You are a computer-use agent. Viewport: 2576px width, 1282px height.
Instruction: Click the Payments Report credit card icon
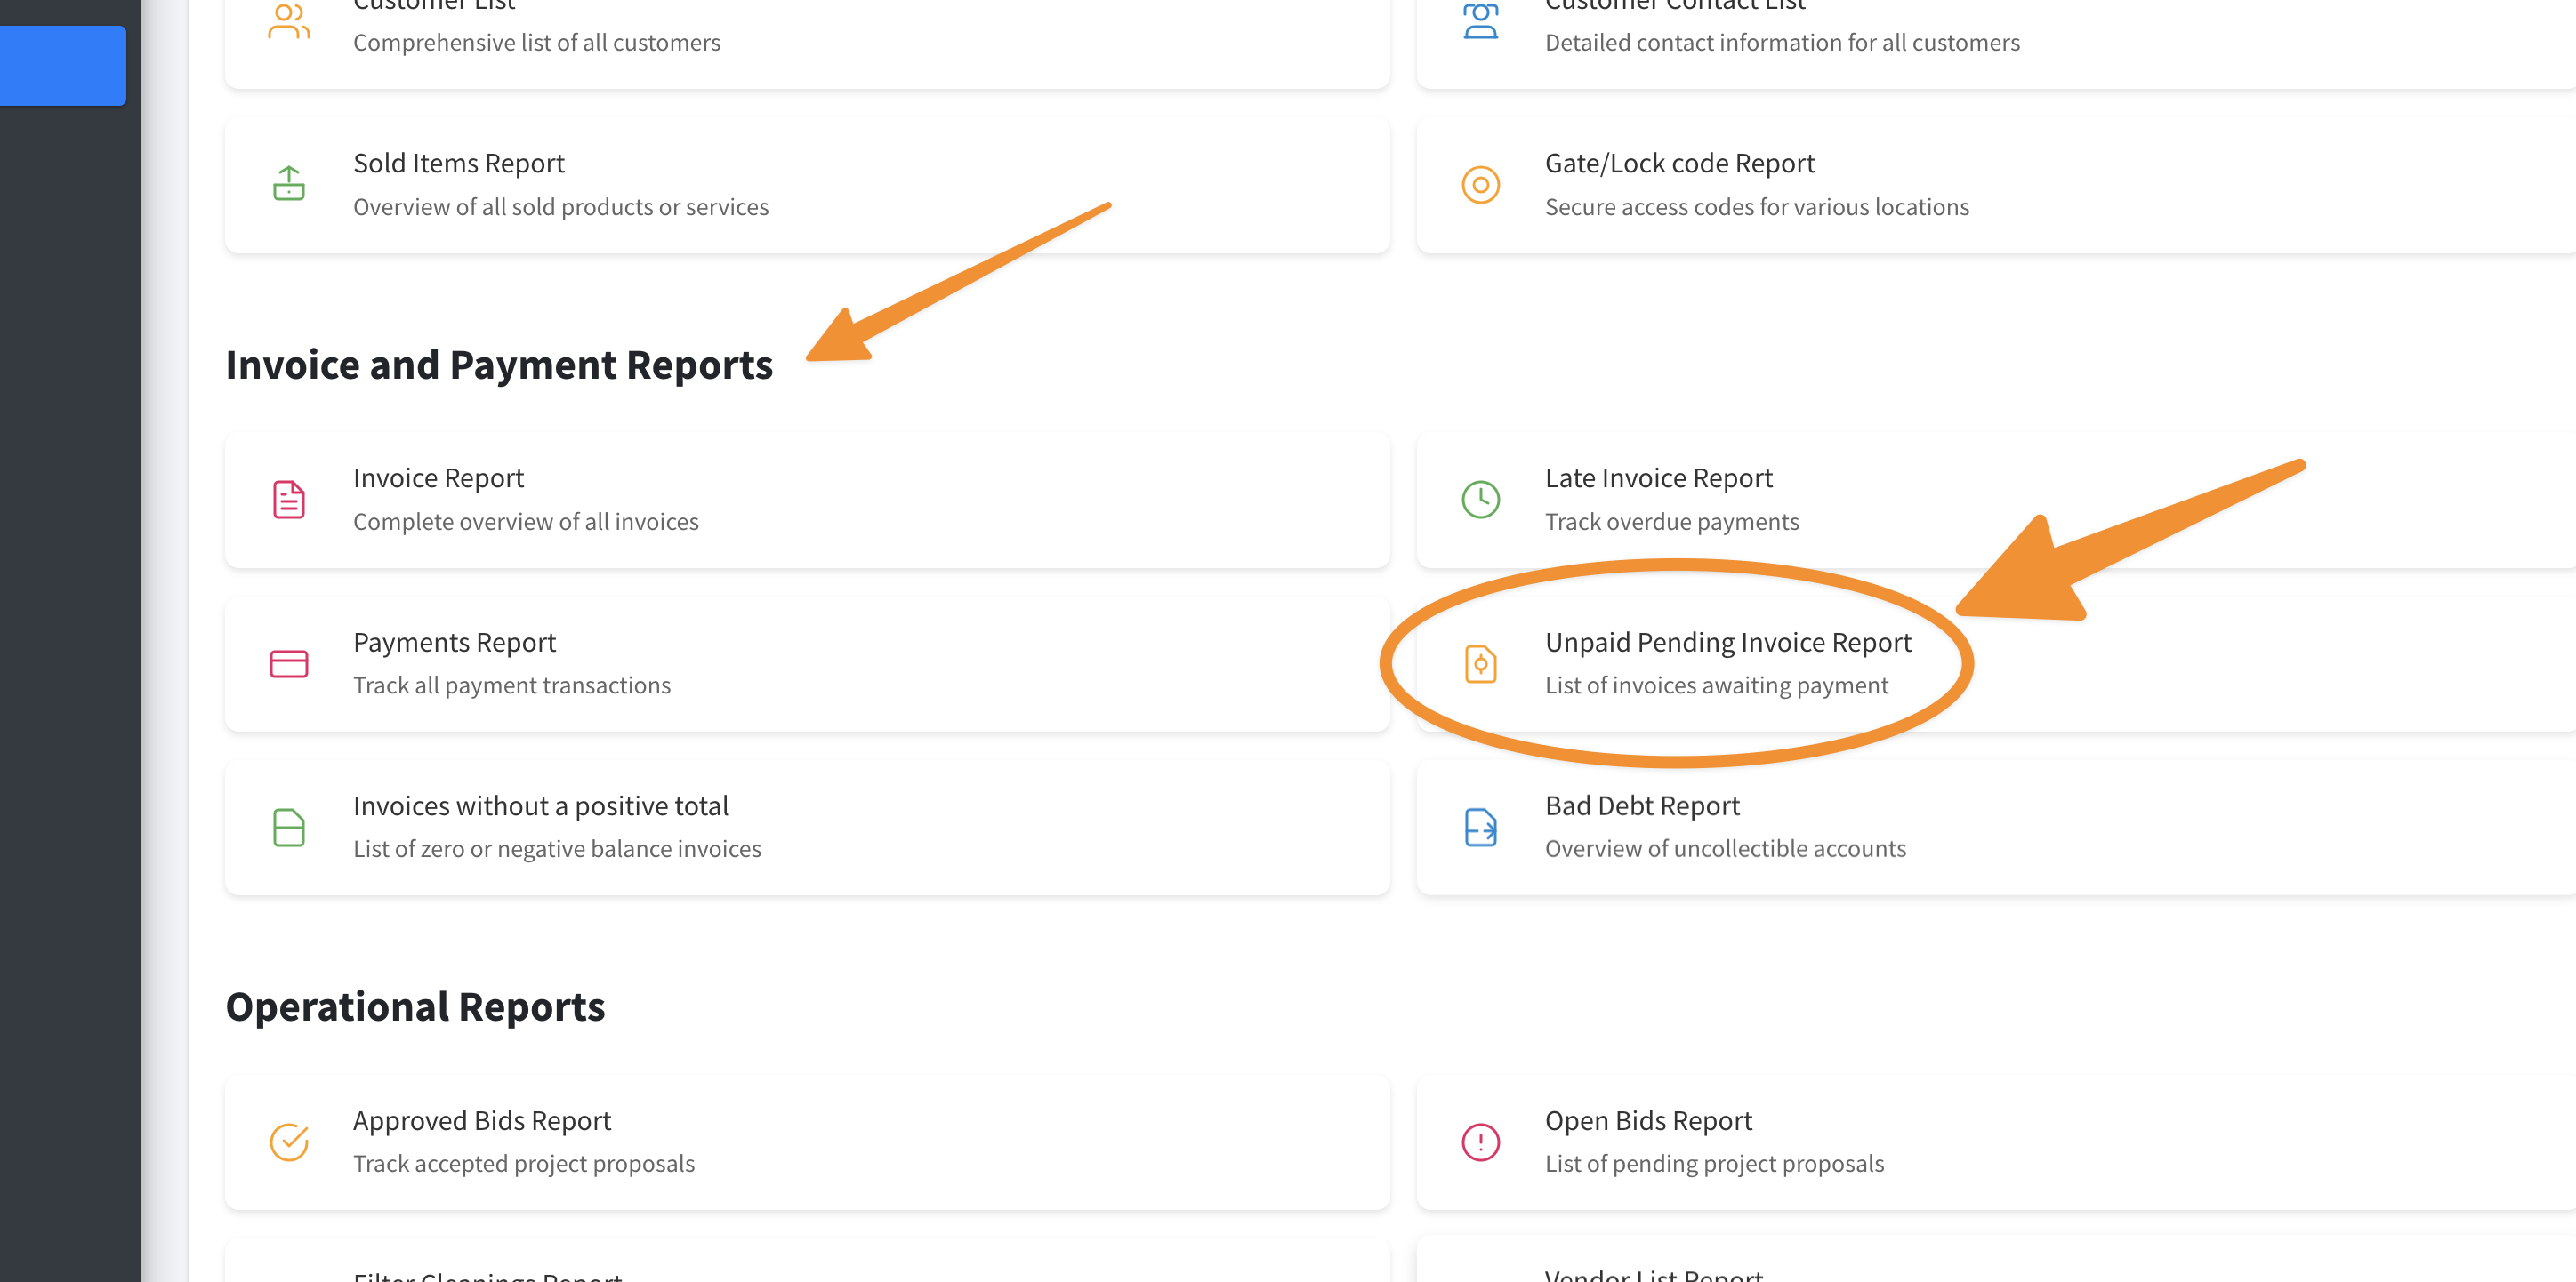[288, 663]
